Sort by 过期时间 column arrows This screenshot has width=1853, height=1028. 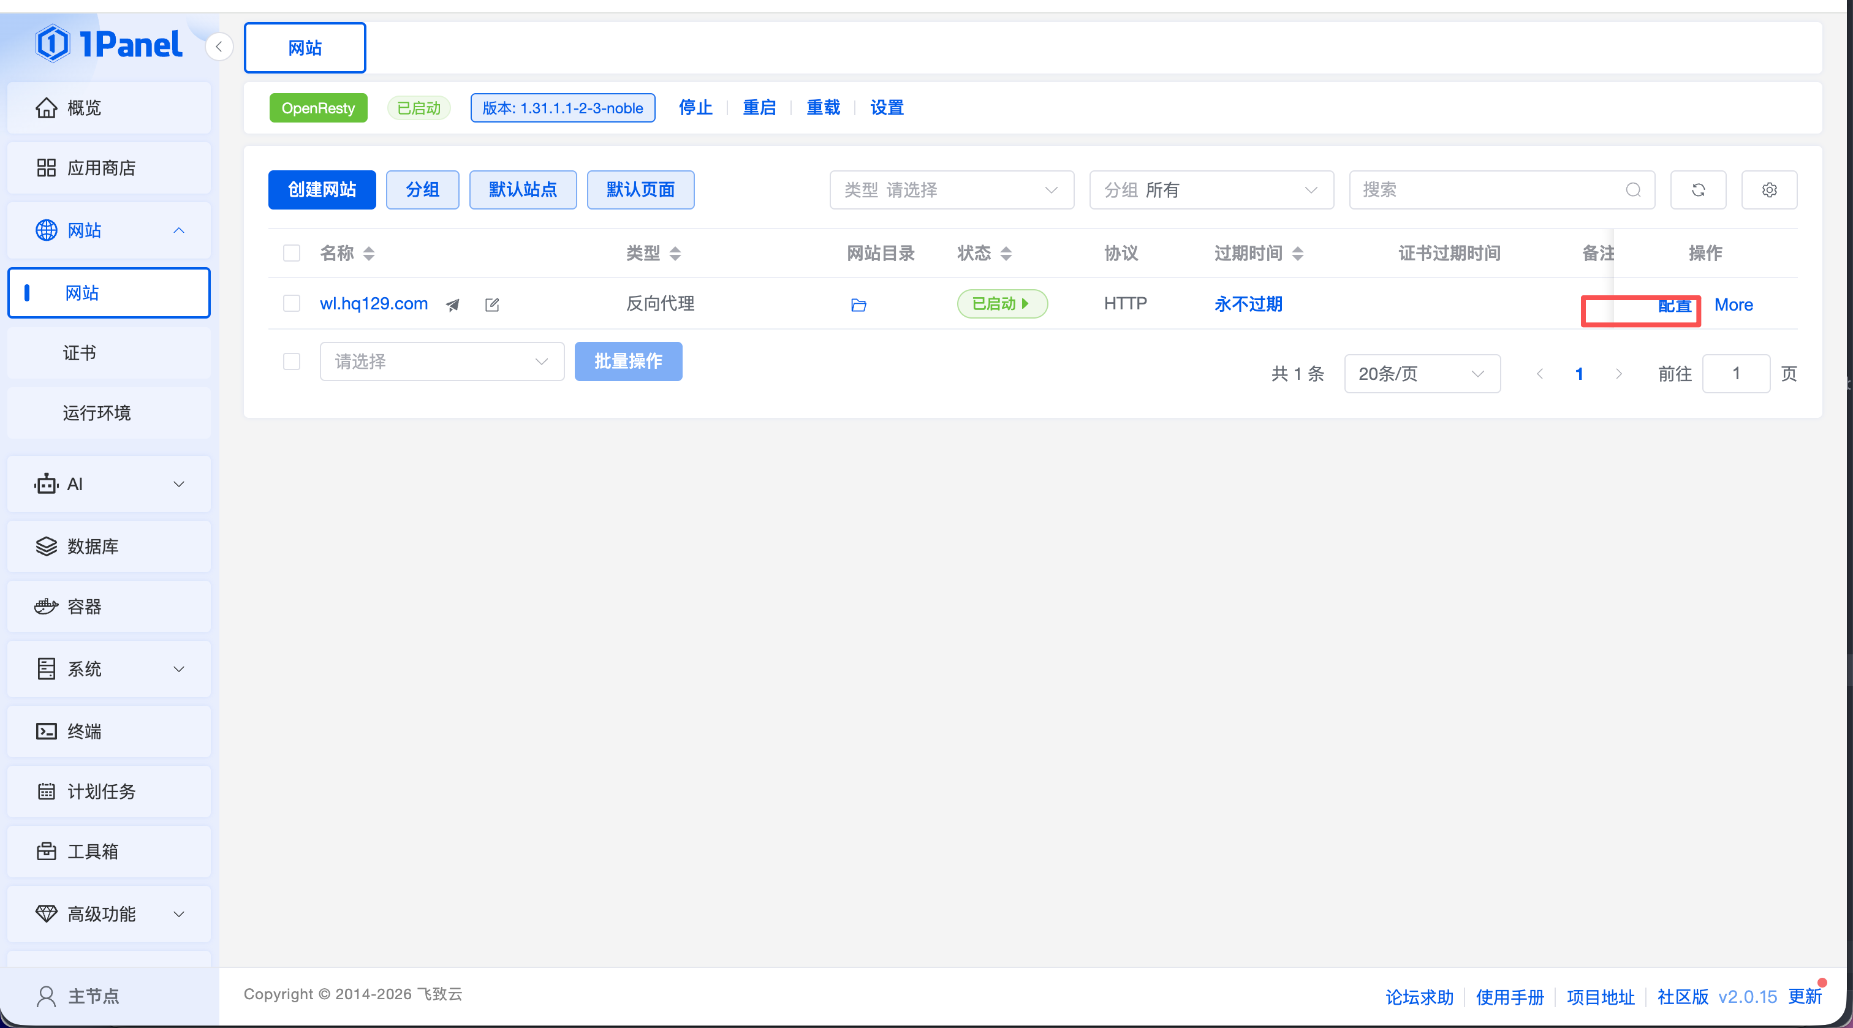coord(1297,253)
